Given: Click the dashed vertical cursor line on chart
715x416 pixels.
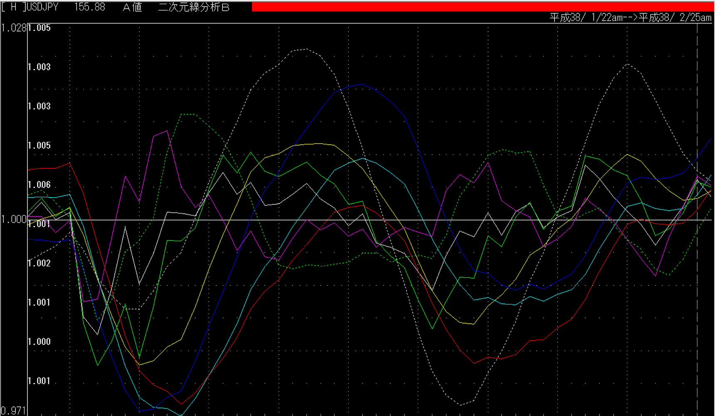Looking at the screenshot, I should (697, 219).
